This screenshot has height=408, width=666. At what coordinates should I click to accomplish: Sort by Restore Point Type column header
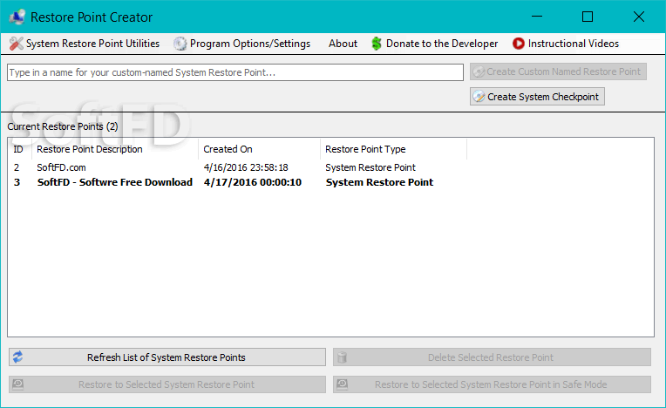[393, 149]
